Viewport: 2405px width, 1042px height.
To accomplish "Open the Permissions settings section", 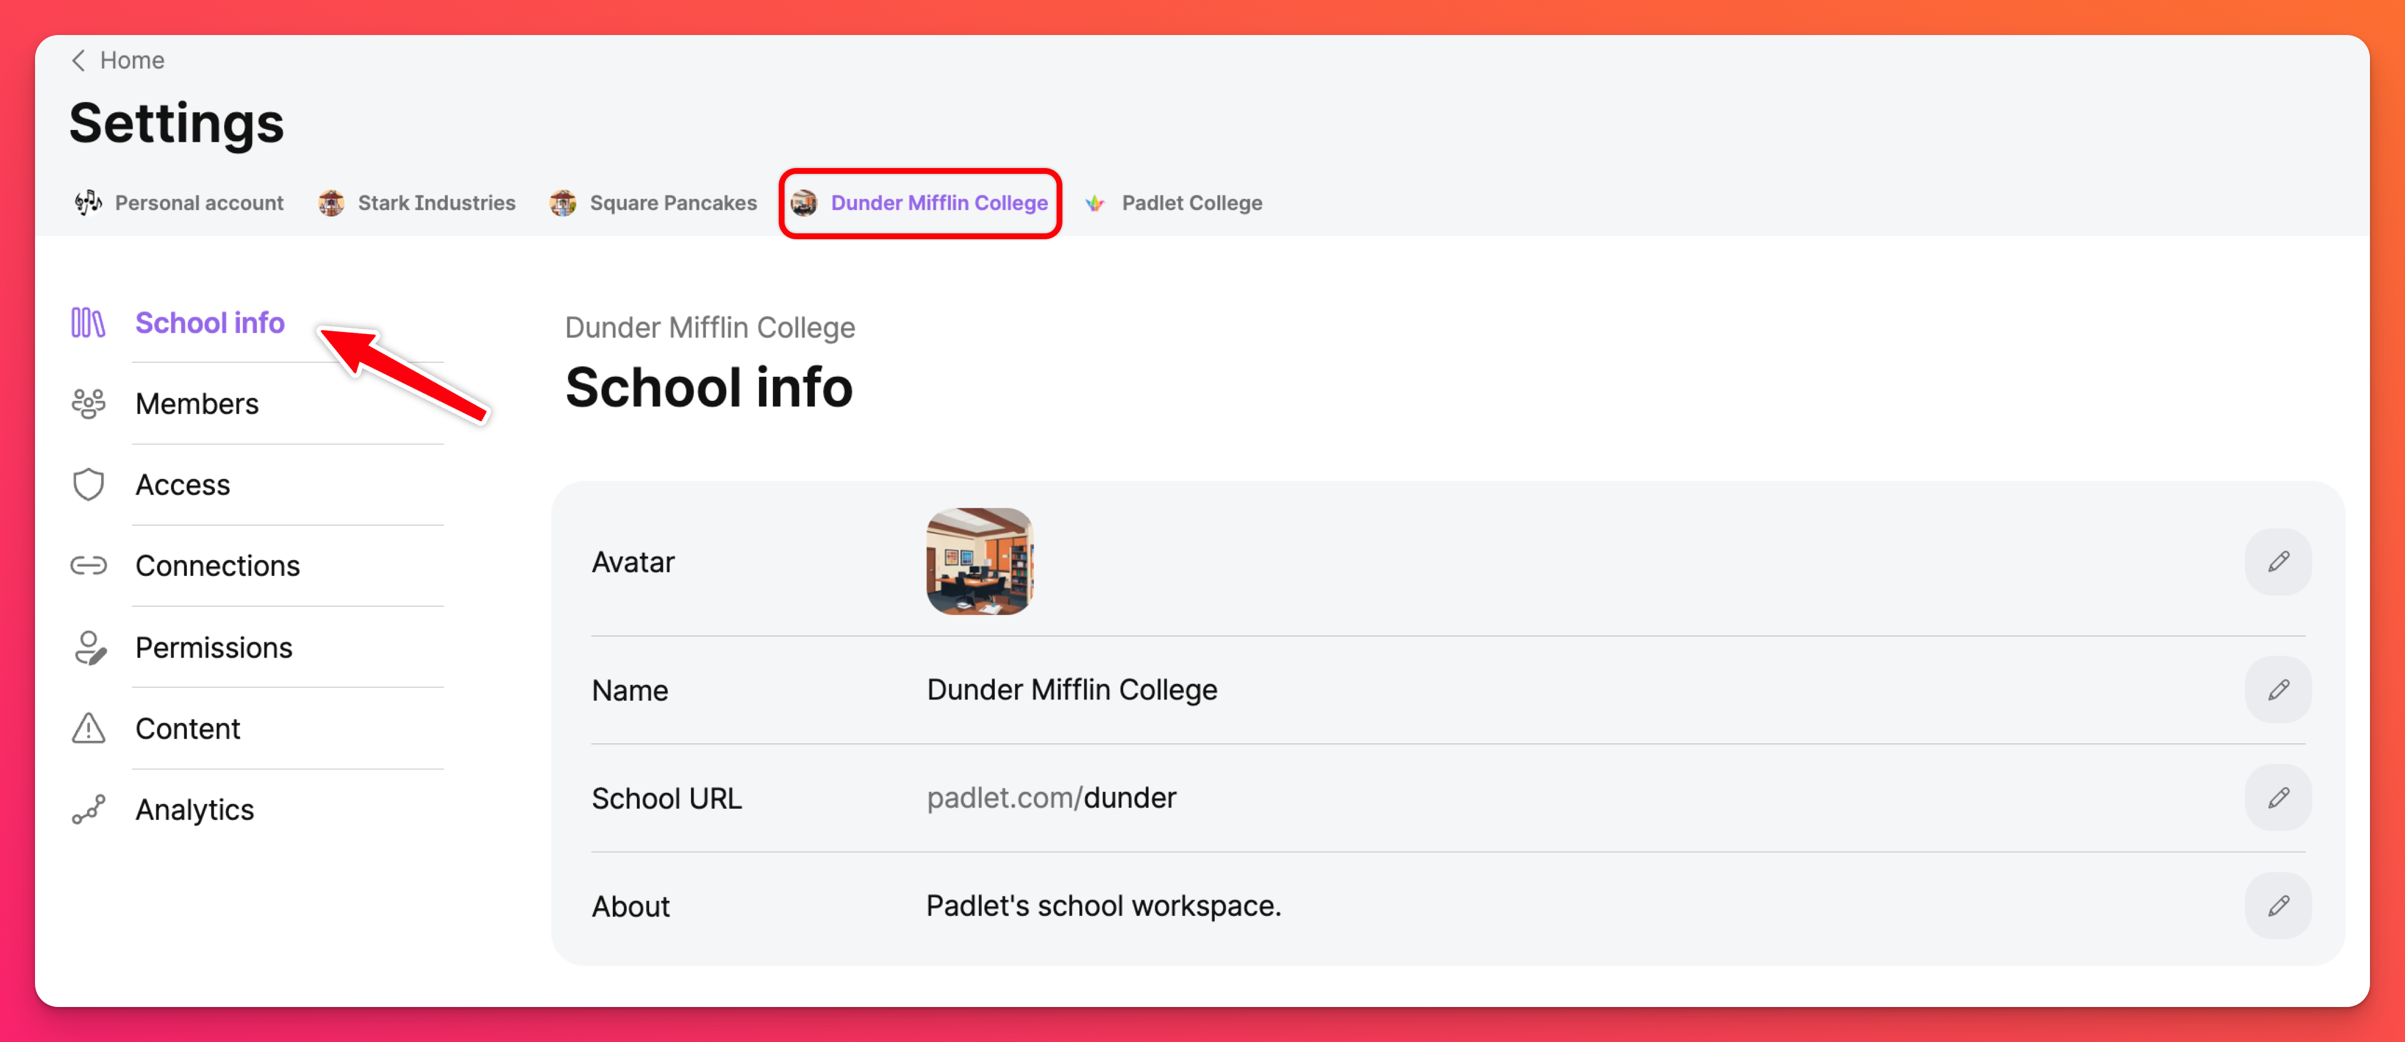I will click(x=214, y=648).
